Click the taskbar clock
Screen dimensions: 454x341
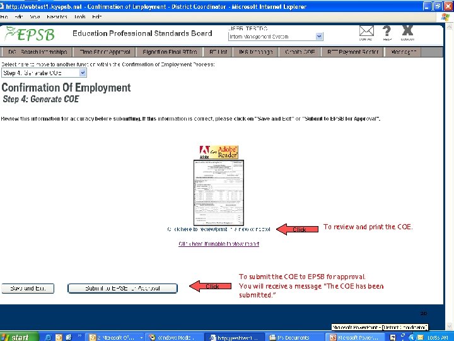(438, 338)
